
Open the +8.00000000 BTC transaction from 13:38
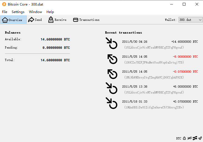(x=152, y=89)
